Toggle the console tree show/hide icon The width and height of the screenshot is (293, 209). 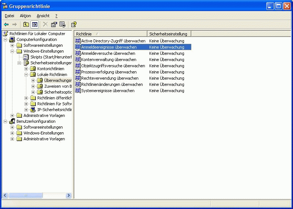click(34, 24)
